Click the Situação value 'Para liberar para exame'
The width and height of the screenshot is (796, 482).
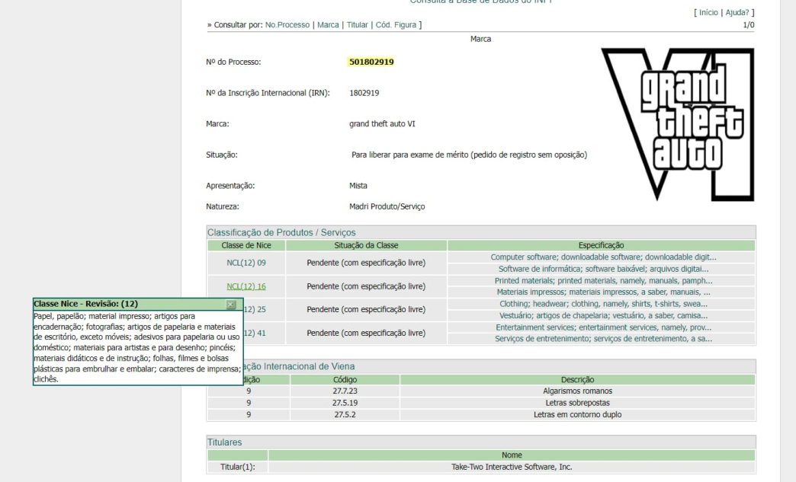469,155
